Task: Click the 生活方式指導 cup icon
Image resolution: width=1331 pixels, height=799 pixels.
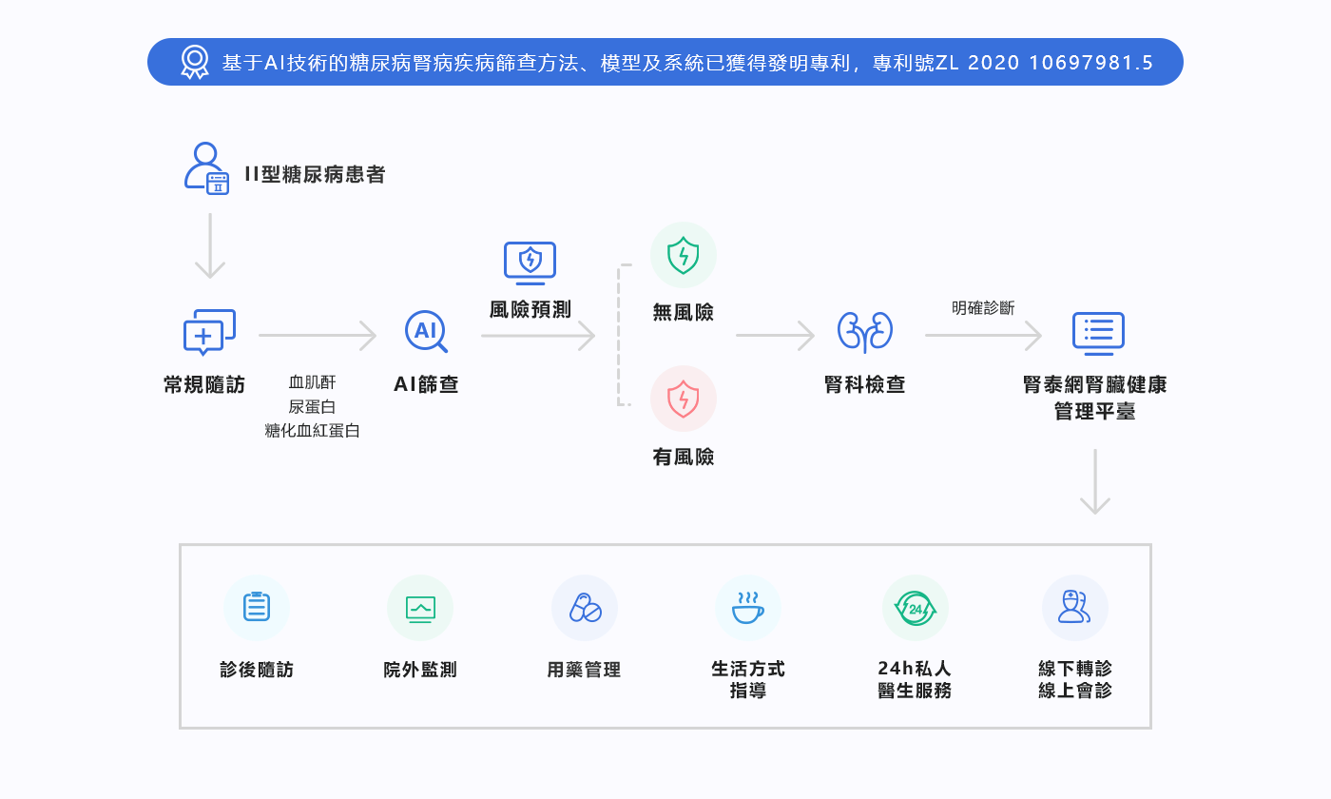Action: click(747, 607)
